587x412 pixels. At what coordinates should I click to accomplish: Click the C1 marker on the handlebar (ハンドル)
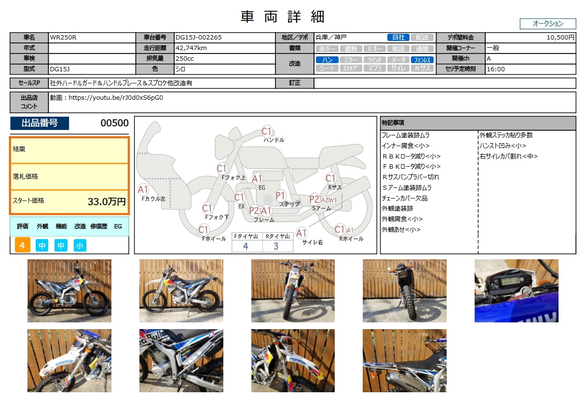267,131
